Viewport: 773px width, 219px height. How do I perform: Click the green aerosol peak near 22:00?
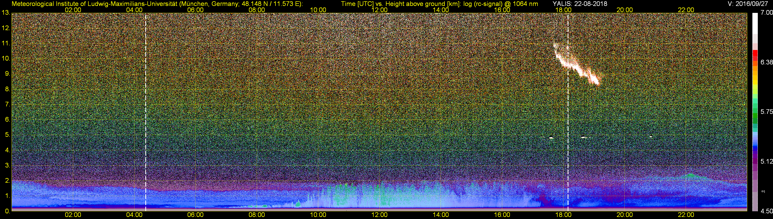tap(691, 175)
